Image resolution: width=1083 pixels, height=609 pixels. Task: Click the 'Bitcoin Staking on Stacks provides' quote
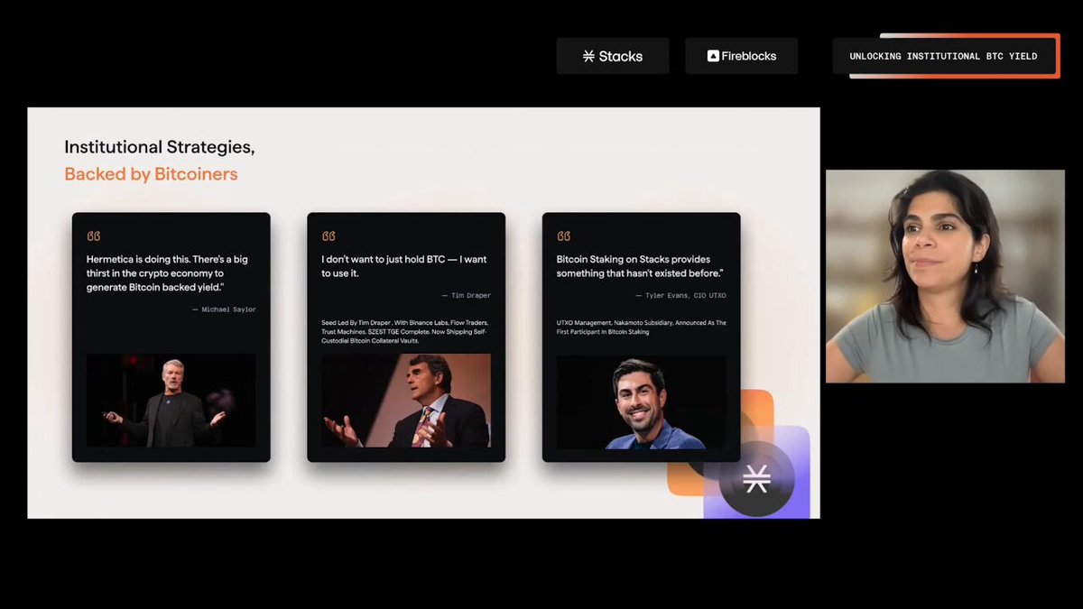(641, 266)
